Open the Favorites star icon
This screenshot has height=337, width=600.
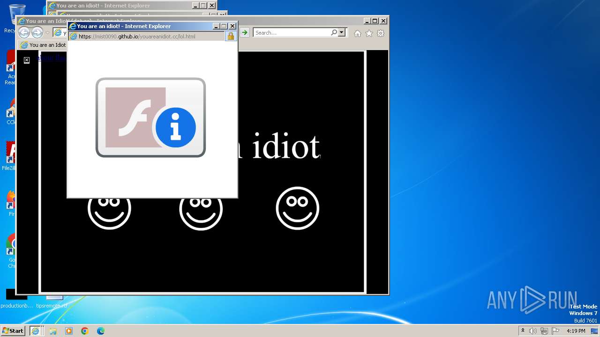point(369,33)
